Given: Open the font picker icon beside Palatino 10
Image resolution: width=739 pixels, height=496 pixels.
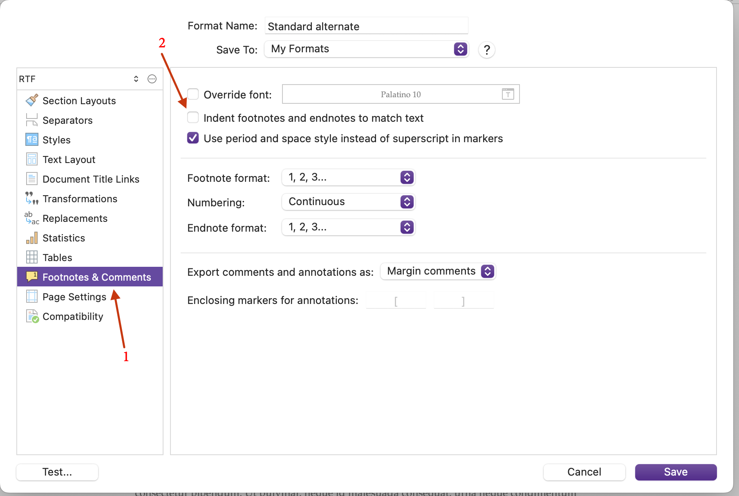Looking at the screenshot, I should coord(508,94).
